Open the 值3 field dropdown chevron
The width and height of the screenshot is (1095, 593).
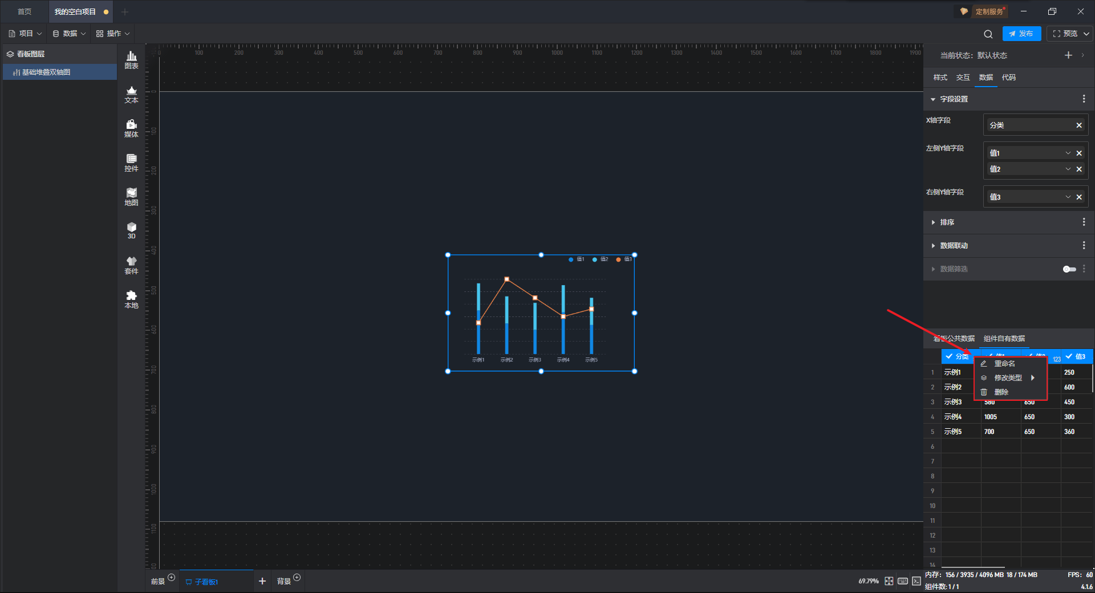(x=1068, y=197)
